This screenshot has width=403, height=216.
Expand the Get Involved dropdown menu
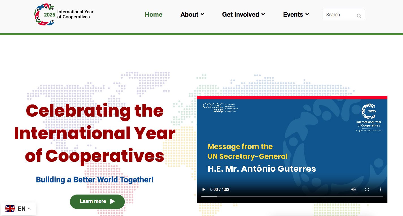tap(243, 14)
